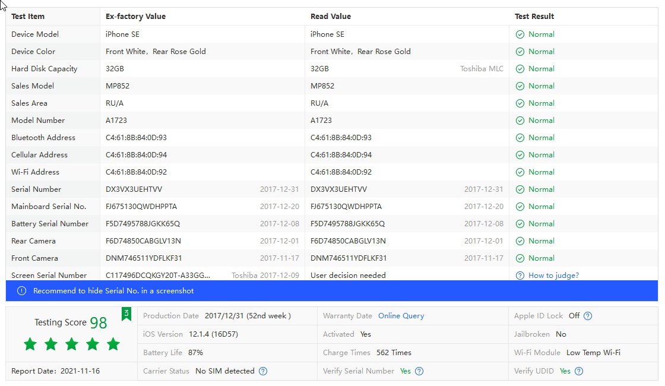Select the No SIM detected carrier status
Image resolution: width=665 pixels, height=386 pixels.
225,371
